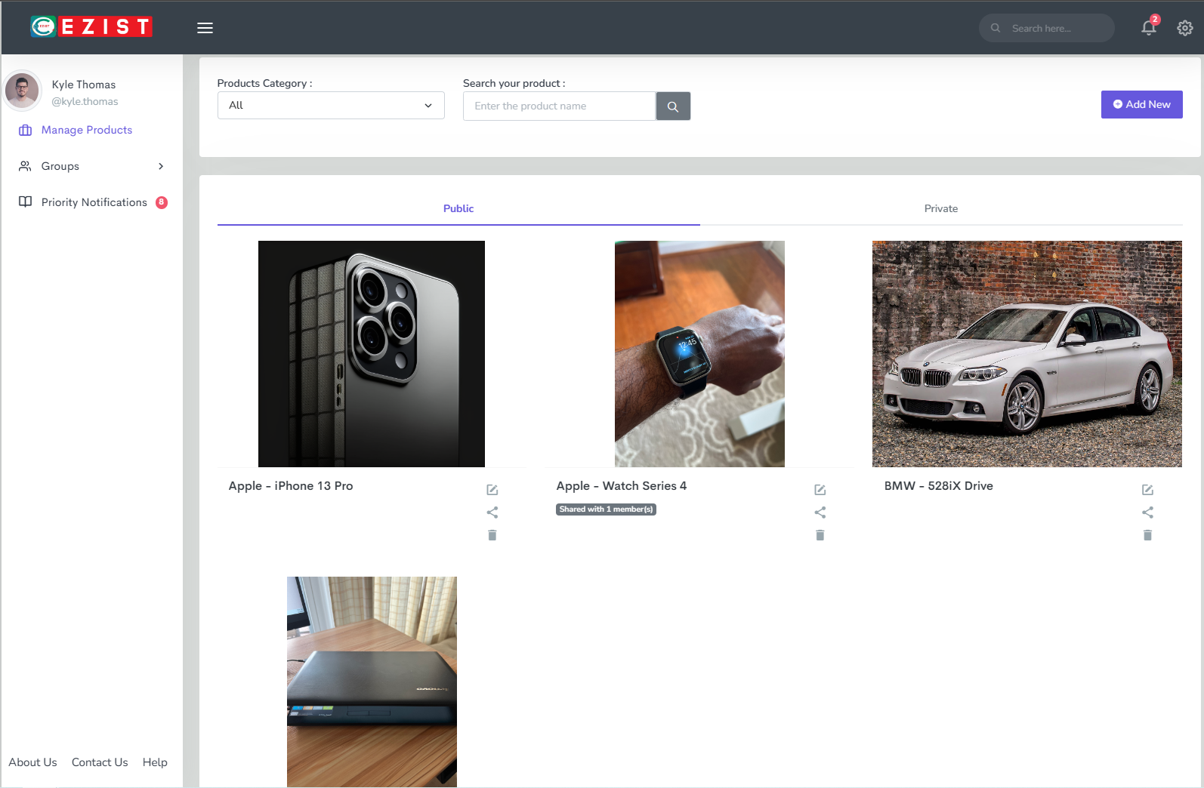This screenshot has height=788, width=1204.
Task: Click the product search magnifier button
Action: tap(673, 106)
